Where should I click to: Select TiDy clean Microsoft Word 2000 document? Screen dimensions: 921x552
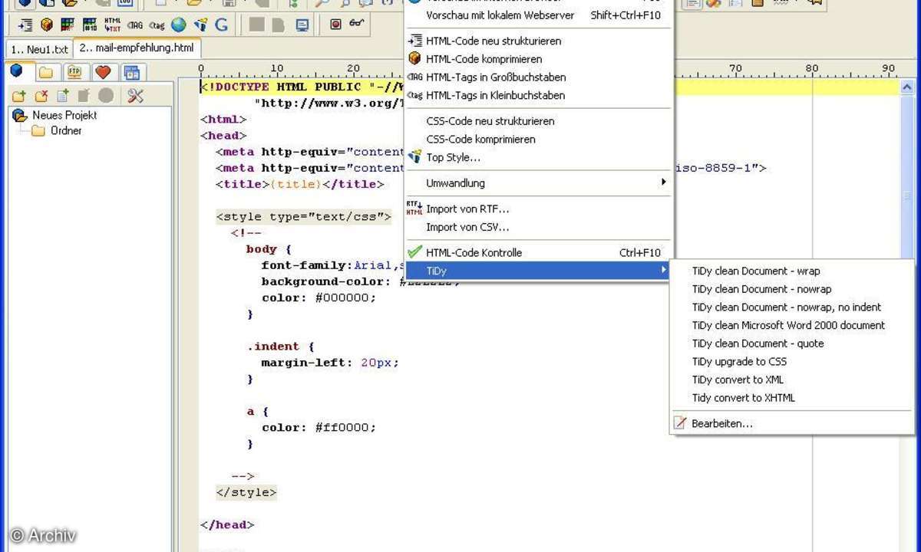[791, 325]
